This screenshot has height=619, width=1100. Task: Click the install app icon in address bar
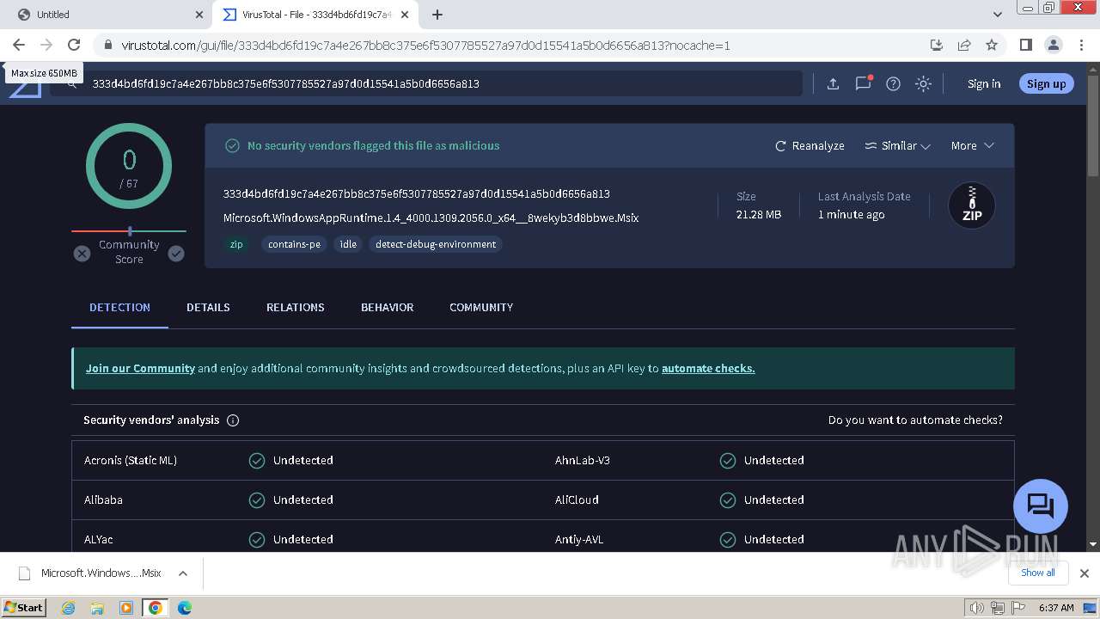pos(937,45)
